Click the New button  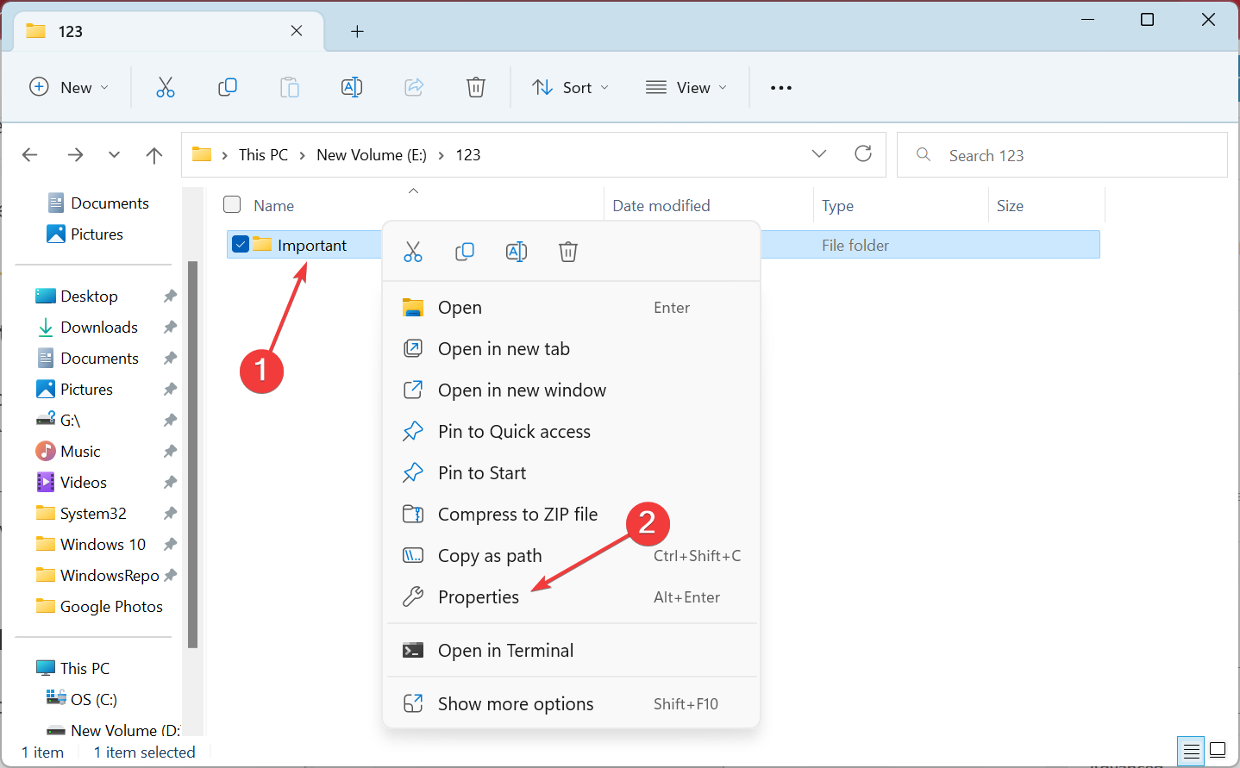69,88
